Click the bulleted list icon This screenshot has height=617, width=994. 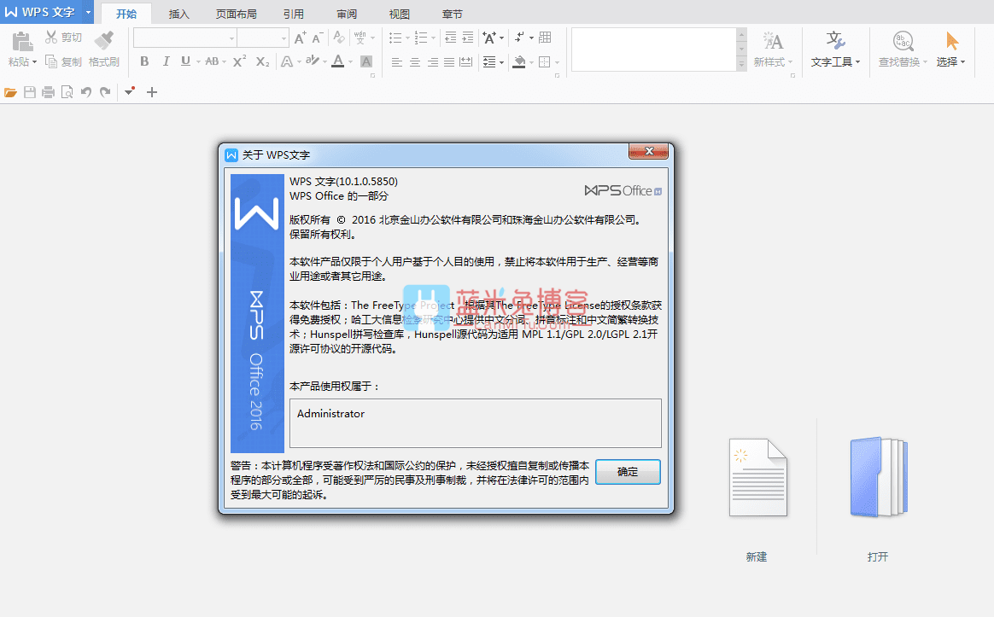395,38
